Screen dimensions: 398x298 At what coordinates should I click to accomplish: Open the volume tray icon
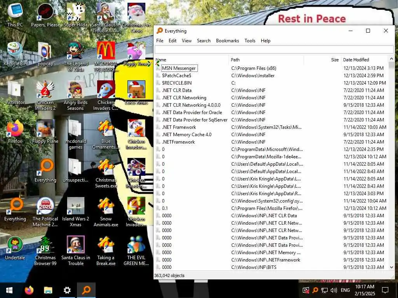333,290
